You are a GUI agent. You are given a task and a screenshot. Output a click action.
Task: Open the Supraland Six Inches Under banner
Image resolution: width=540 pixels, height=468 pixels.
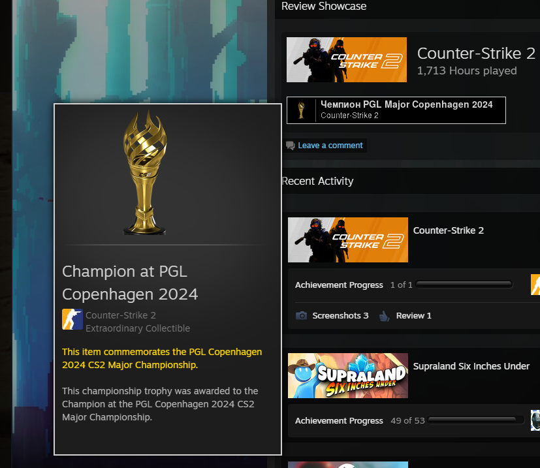point(348,375)
